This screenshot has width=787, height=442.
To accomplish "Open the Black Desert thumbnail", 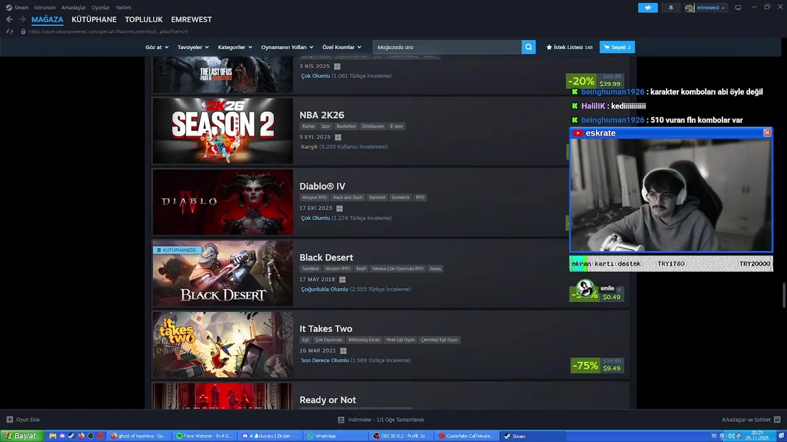I will tap(223, 273).
